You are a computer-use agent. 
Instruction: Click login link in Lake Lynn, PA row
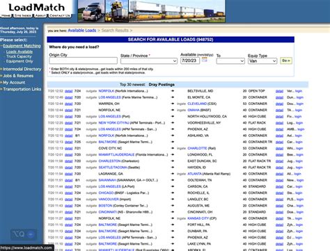pos(299,244)
